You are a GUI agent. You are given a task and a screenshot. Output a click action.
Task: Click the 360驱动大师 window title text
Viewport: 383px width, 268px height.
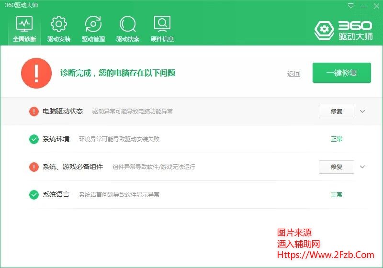click(22, 5)
